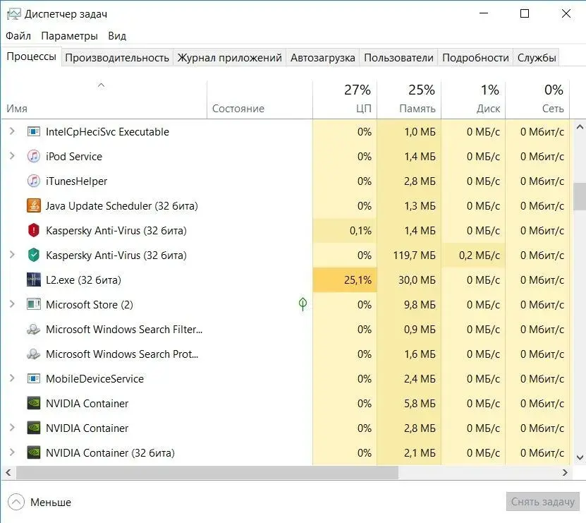Click the NVIDIA Container 5,8 МБ icon
The image size is (586, 523).
coord(34,403)
